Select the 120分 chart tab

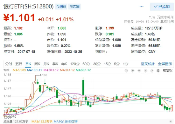click(75, 64)
